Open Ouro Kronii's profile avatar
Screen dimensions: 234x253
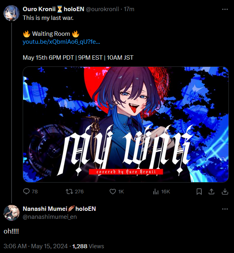point(12,13)
